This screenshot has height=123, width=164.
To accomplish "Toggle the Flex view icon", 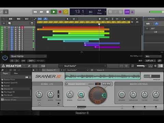I will coord(40,19).
